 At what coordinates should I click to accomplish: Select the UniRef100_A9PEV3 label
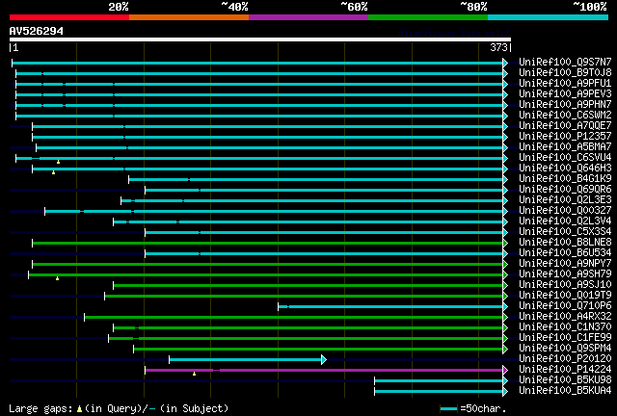click(565, 93)
